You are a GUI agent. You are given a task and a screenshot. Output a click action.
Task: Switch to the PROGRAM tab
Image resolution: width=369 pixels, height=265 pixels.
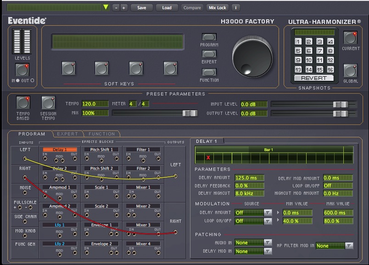point(32,134)
